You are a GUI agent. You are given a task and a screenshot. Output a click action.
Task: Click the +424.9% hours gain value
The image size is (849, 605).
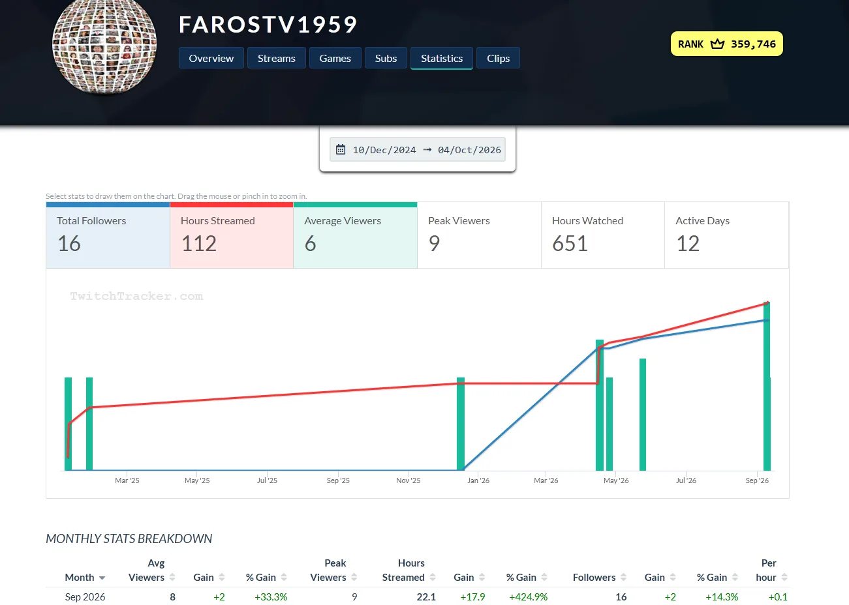point(529,597)
